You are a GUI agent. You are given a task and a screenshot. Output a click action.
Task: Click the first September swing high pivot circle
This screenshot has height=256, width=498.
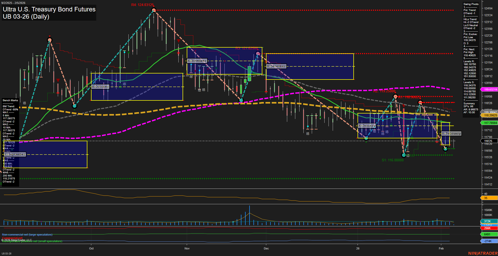[50, 40]
